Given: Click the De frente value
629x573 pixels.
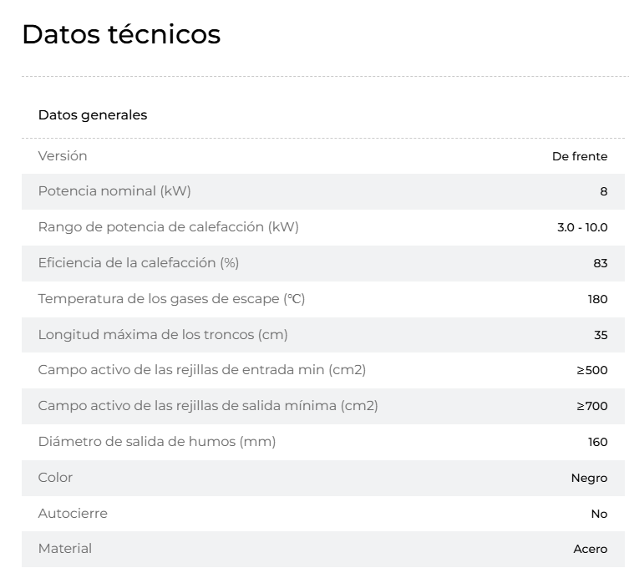Looking at the screenshot, I should click(x=580, y=156).
